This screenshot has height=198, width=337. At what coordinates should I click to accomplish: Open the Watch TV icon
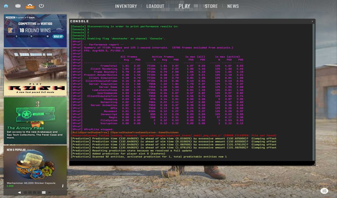click(x=18, y=6)
